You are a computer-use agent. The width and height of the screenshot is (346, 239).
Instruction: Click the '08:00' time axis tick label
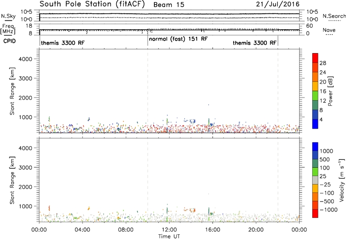126,230
